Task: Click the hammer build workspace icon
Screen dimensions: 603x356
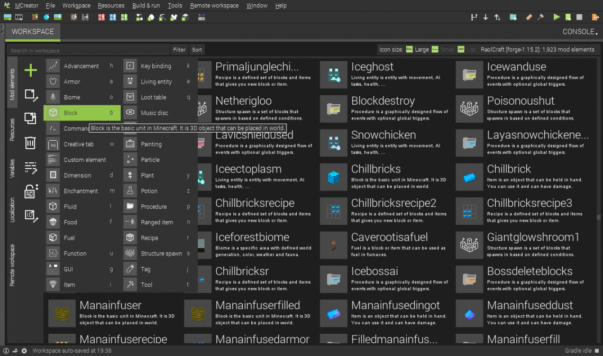Action: pyautogui.click(x=540, y=17)
